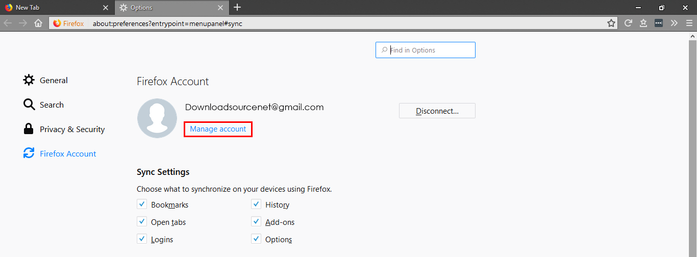The image size is (697, 257).
Task: Go forward with the forward arrow
Action: (x=23, y=23)
